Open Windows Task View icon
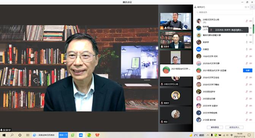The width and height of the screenshot is (255, 138). click(x=28, y=135)
